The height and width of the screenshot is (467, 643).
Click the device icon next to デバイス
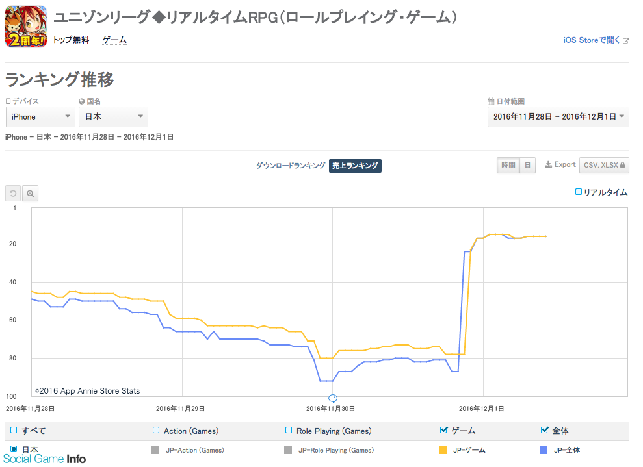coord(8,101)
